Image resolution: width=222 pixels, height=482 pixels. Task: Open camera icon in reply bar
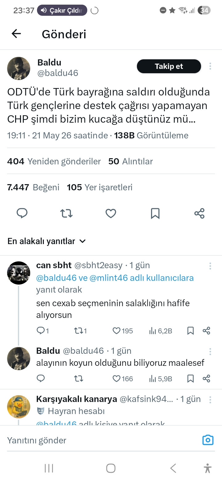click(208, 440)
